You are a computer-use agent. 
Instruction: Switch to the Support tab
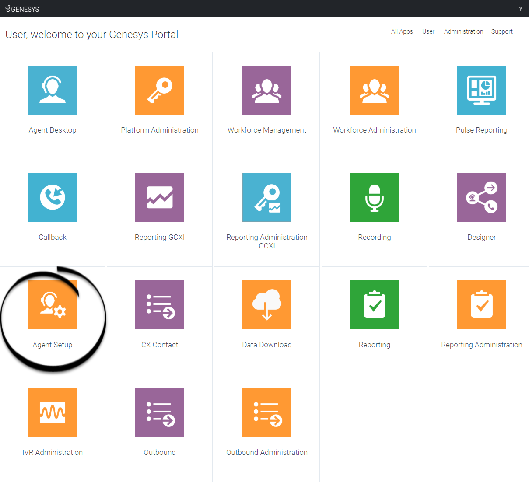pyautogui.click(x=502, y=31)
